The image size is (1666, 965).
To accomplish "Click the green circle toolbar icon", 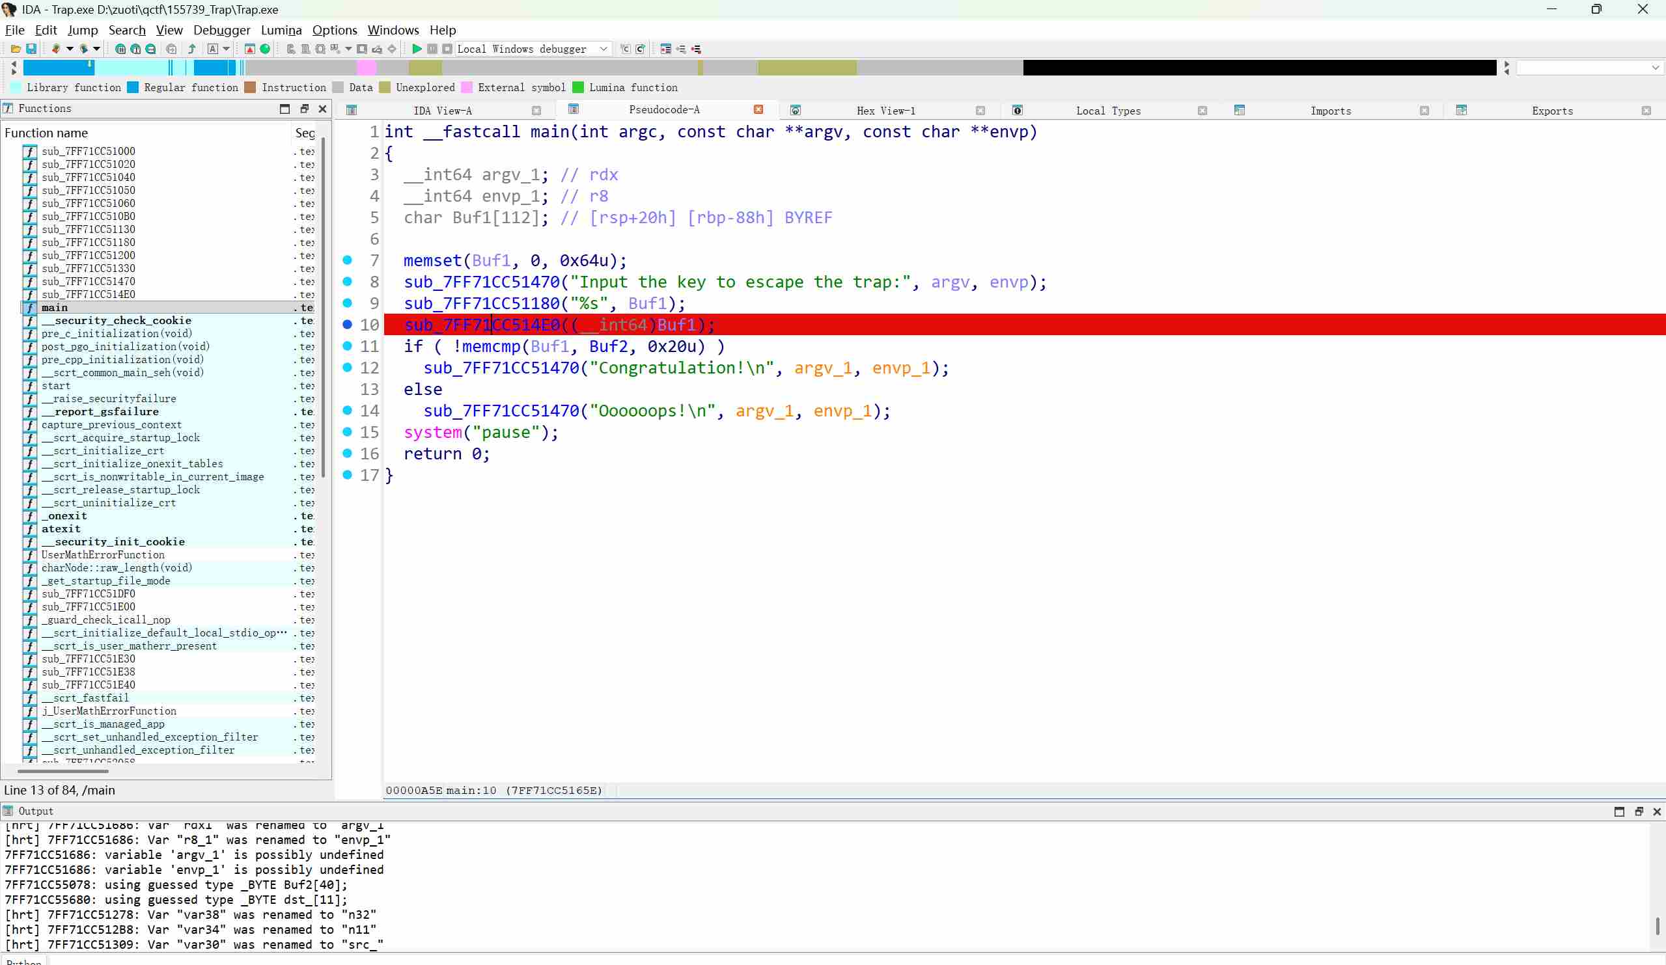I will pos(265,49).
